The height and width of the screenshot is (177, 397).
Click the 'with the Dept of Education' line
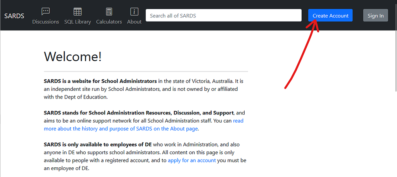[x=75, y=97]
